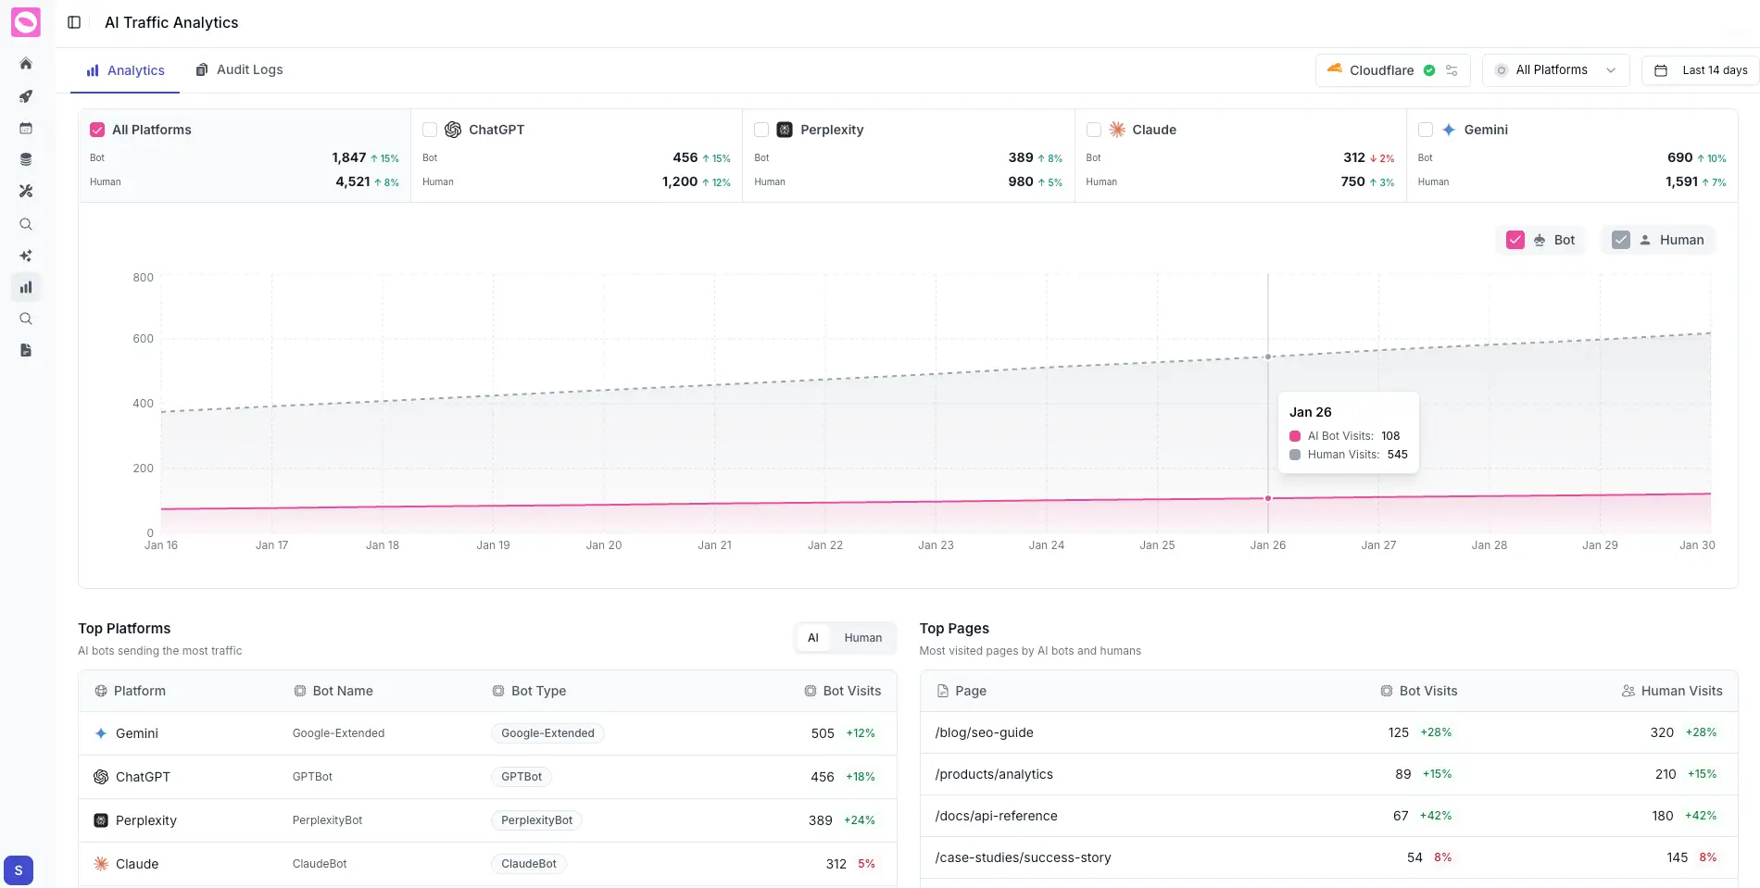
Task: Check the Perplexity platform checkbox
Action: (761, 130)
